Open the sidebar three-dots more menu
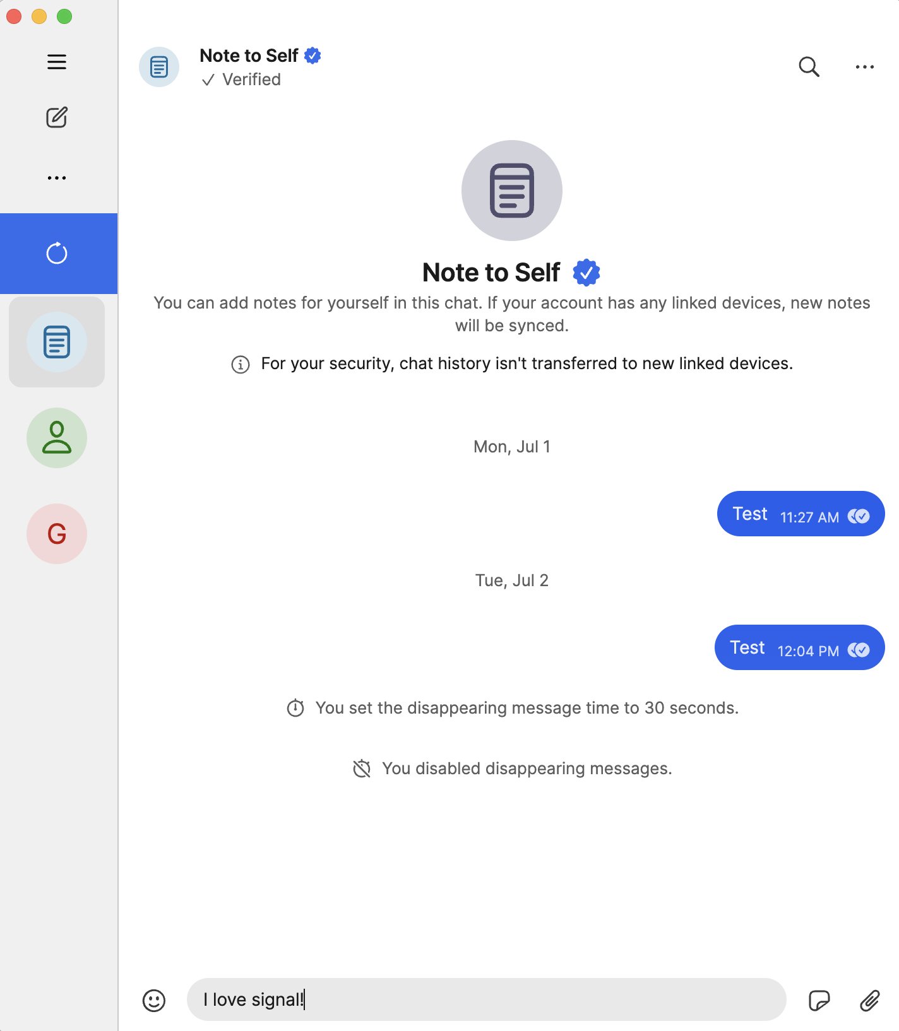Image resolution: width=899 pixels, height=1031 pixels. pos(57,178)
